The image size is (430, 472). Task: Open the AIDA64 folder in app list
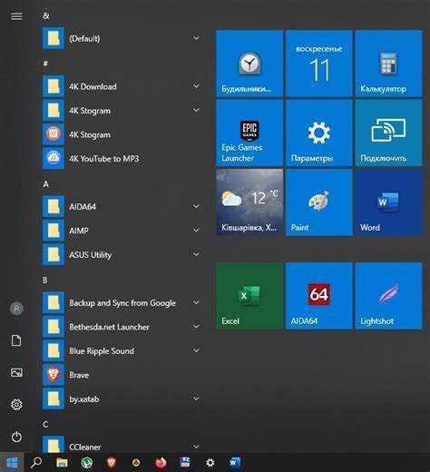122,207
